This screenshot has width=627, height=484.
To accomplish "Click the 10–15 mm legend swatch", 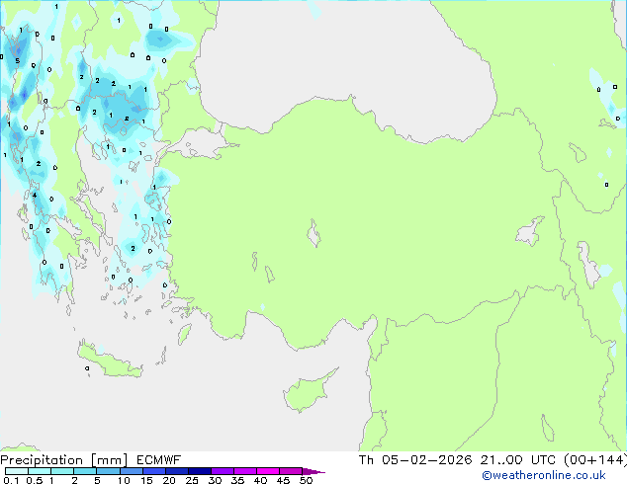I will pyautogui.click(x=131, y=471).
